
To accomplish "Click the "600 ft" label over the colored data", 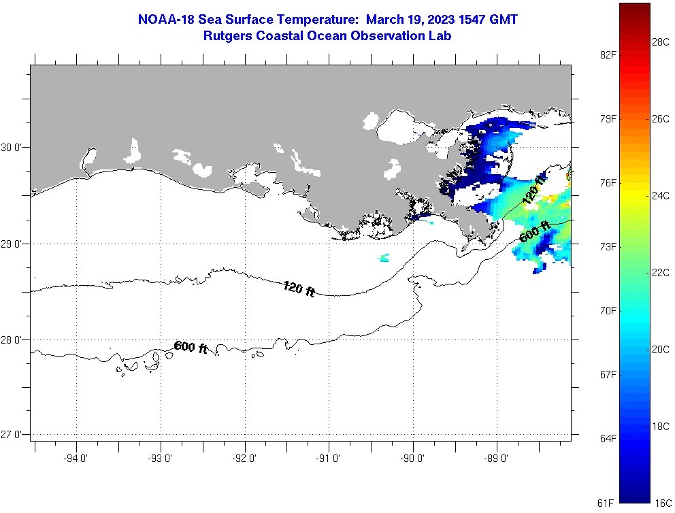I will 535,231.
